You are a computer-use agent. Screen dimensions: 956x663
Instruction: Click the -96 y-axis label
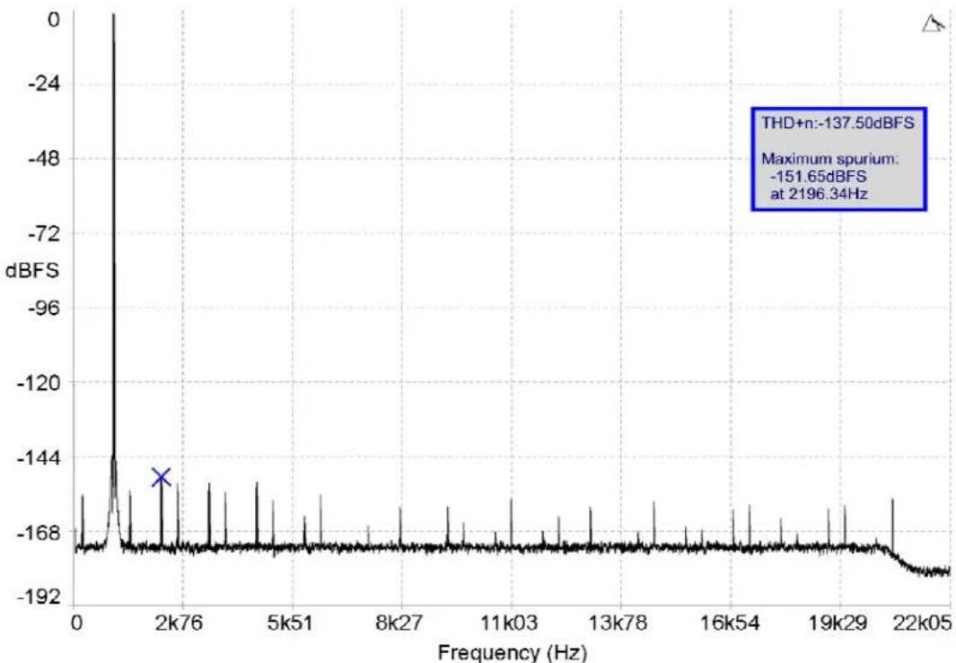45,308
